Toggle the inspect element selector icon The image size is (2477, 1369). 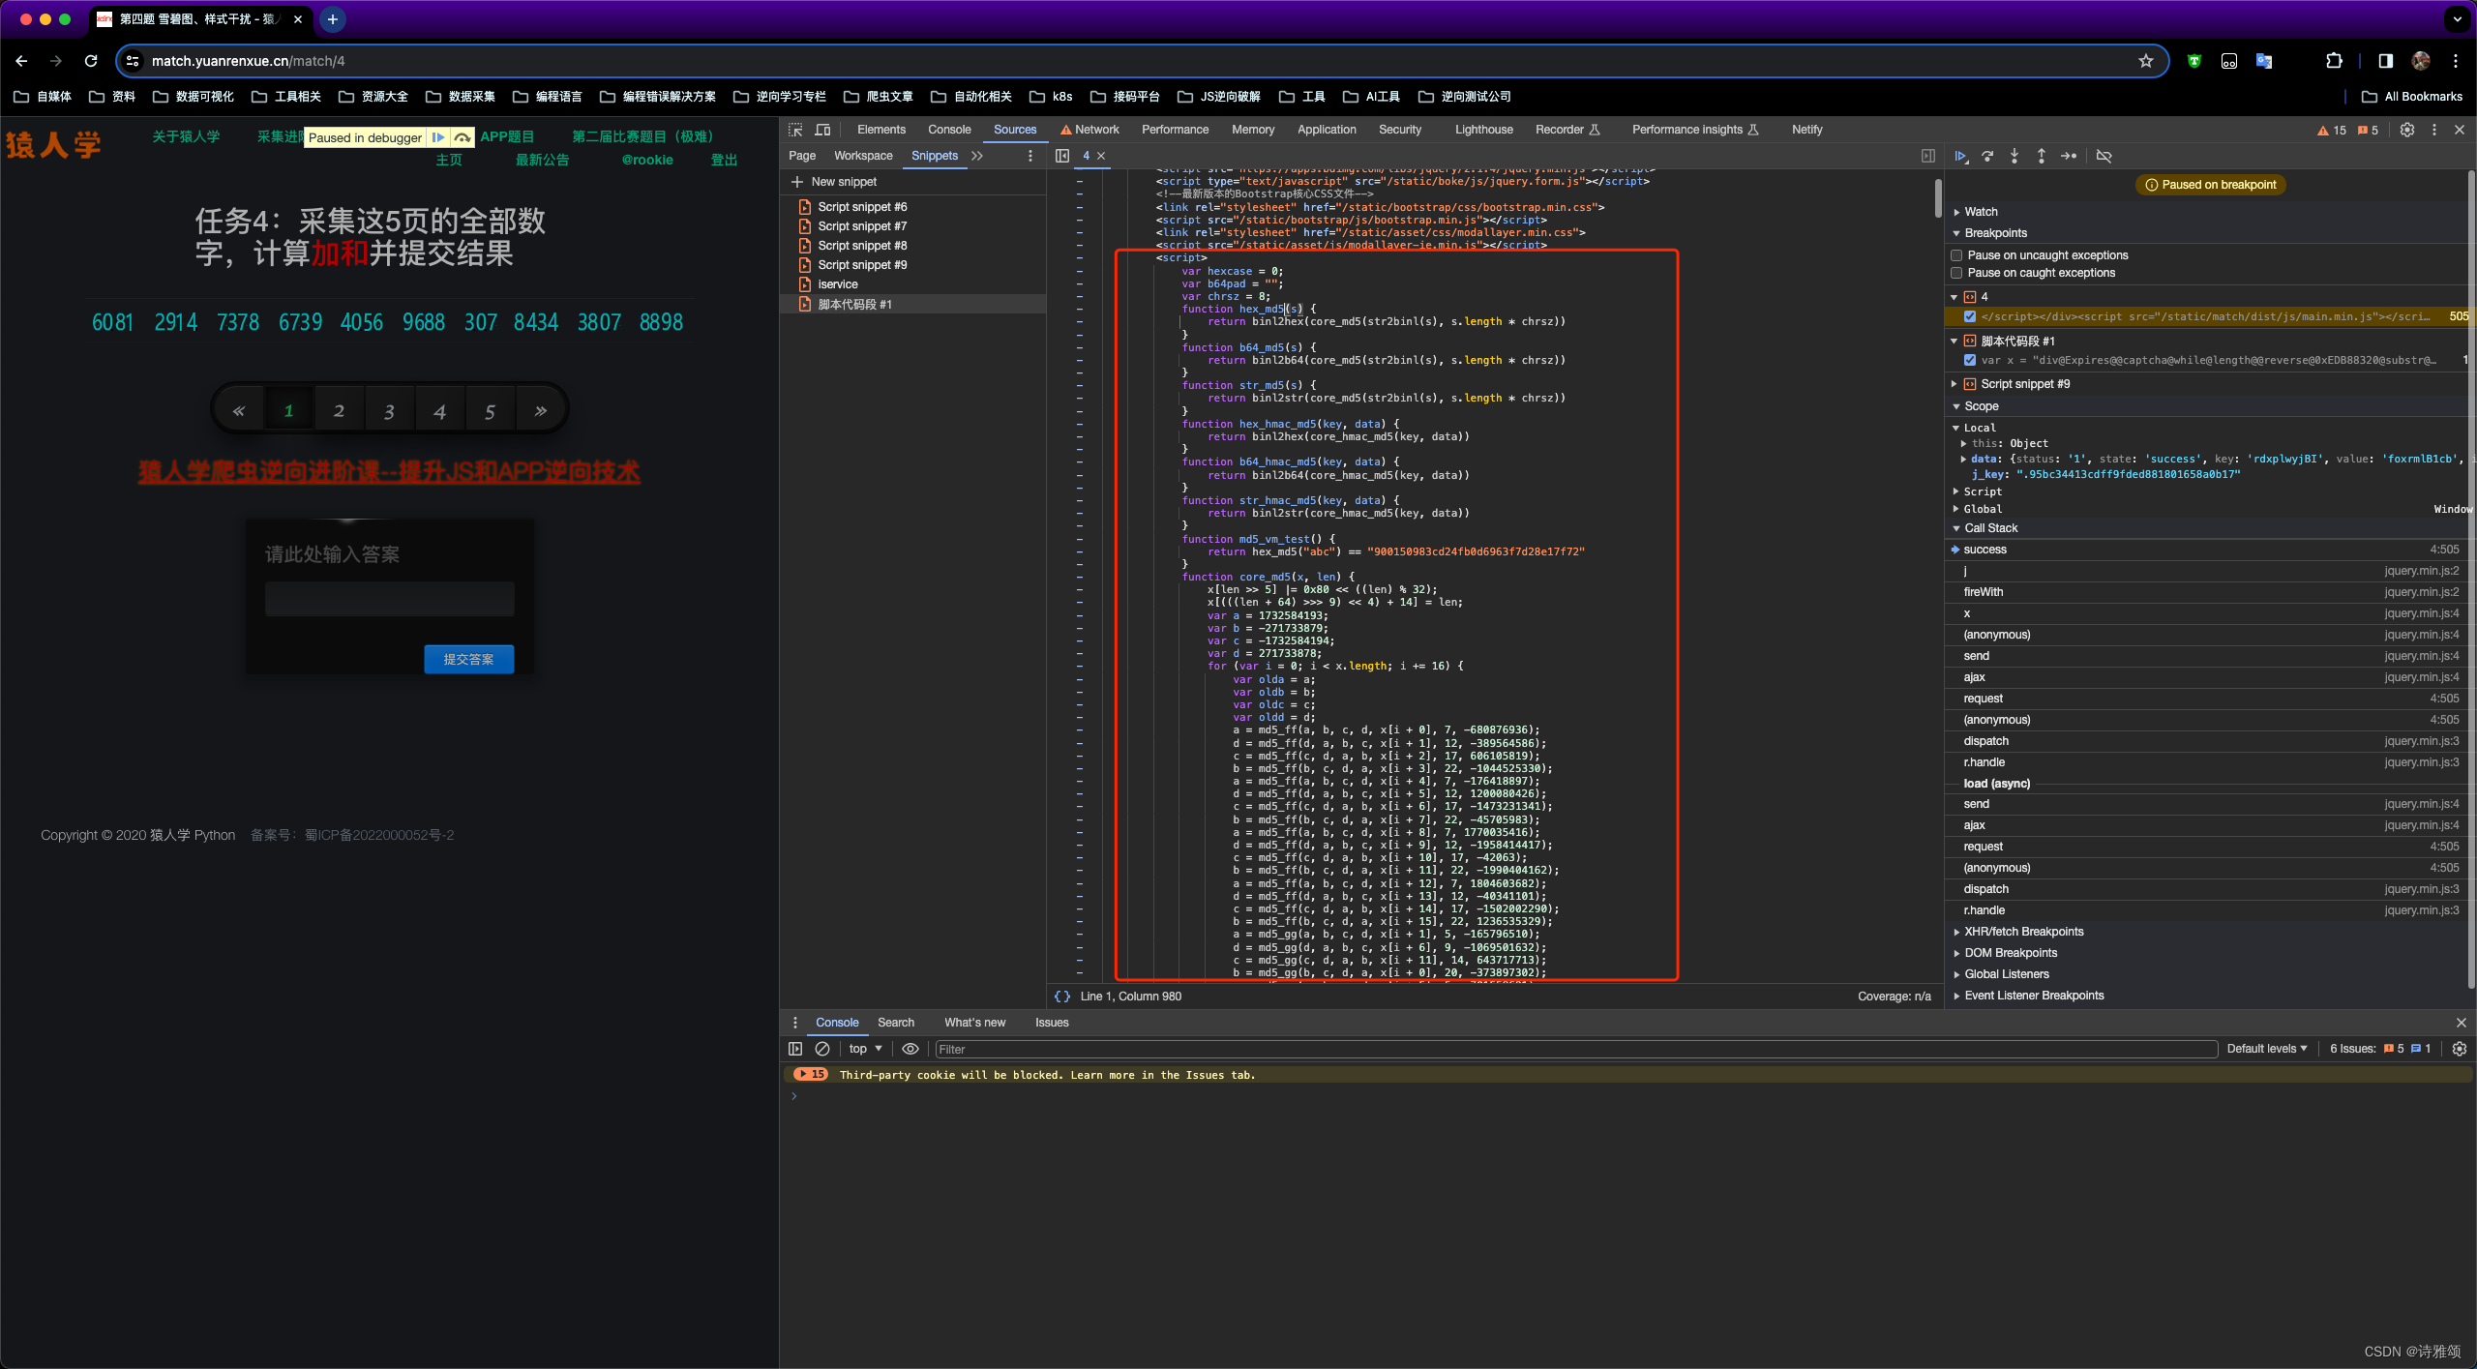pyautogui.click(x=795, y=130)
